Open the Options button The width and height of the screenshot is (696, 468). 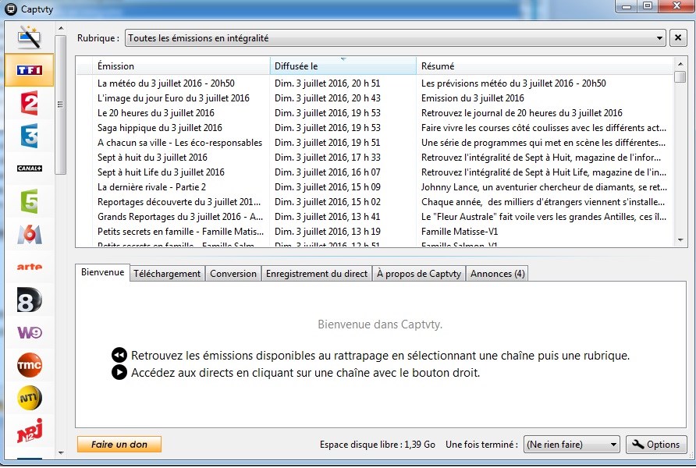pyautogui.click(x=656, y=444)
